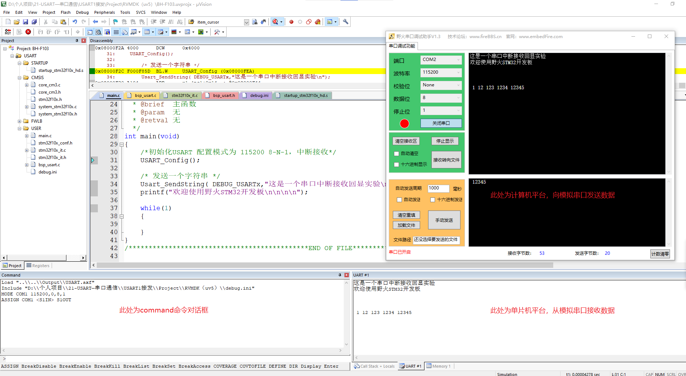Click the Disable All Breakpoints icon
This screenshot has width=686, height=376.
coord(309,22)
